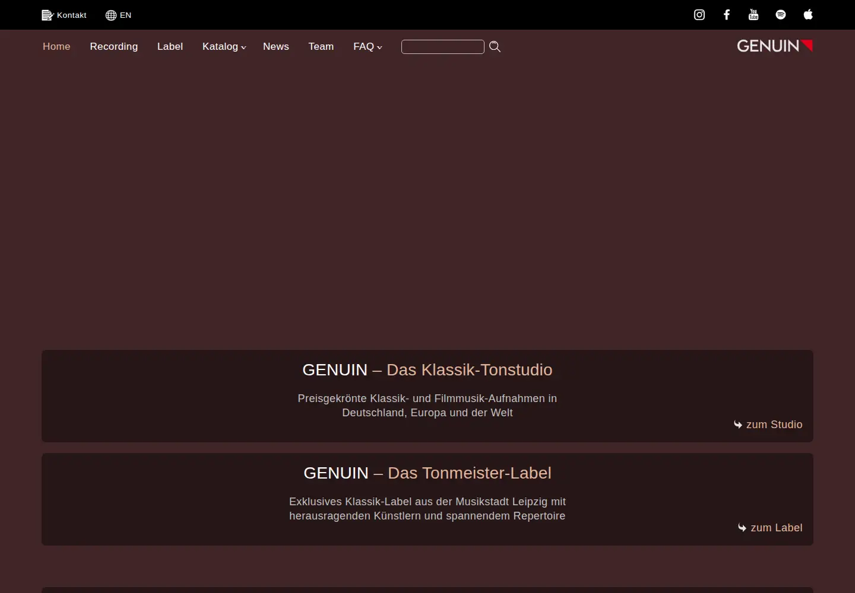Click the magnifying glass search icon
This screenshot has height=593, width=855.
coord(495,47)
